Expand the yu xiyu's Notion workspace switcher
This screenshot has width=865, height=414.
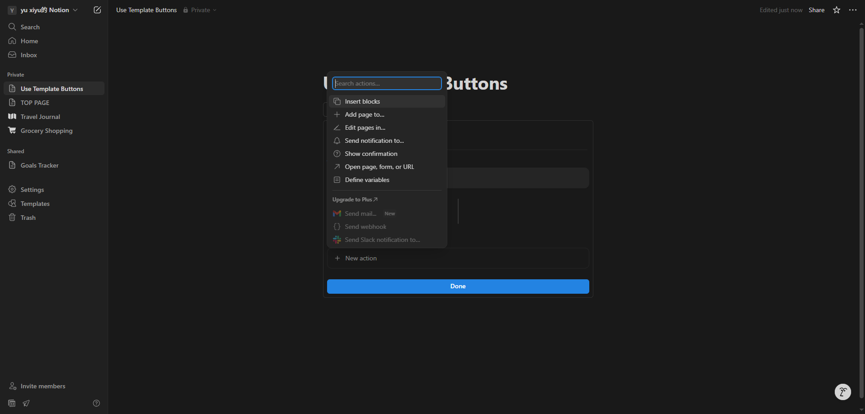pyautogui.click(x=44, y=10)
